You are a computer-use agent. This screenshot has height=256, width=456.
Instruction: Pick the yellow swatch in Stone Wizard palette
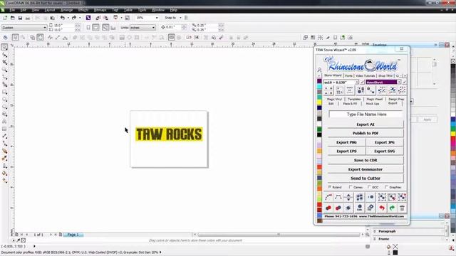tap(319, 102)
